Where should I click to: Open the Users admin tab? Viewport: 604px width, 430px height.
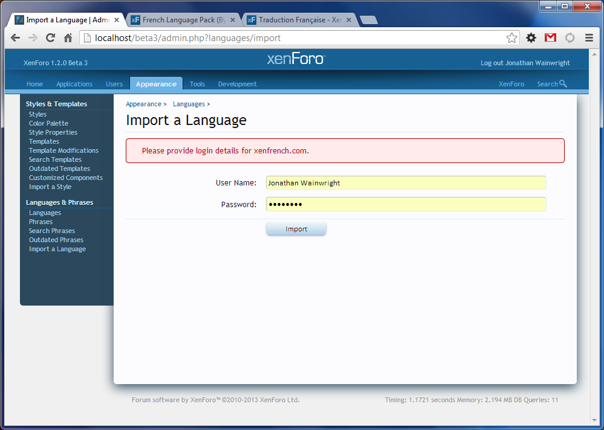click(x=114, y=84)
